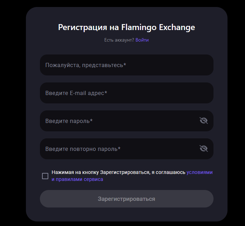Image resolution: width=245 pixels, height=226 pixels.
Task: Click the 'и правилами сервиса' link text
Action: pos(77,179)
